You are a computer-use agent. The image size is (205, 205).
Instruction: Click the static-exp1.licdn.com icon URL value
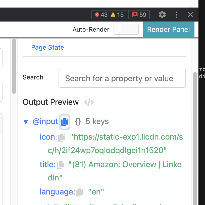tap(115, 144)
